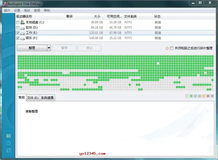Click the 47.99 GB free space cell
Screen dimensions: 218x160
pos(115,33)
